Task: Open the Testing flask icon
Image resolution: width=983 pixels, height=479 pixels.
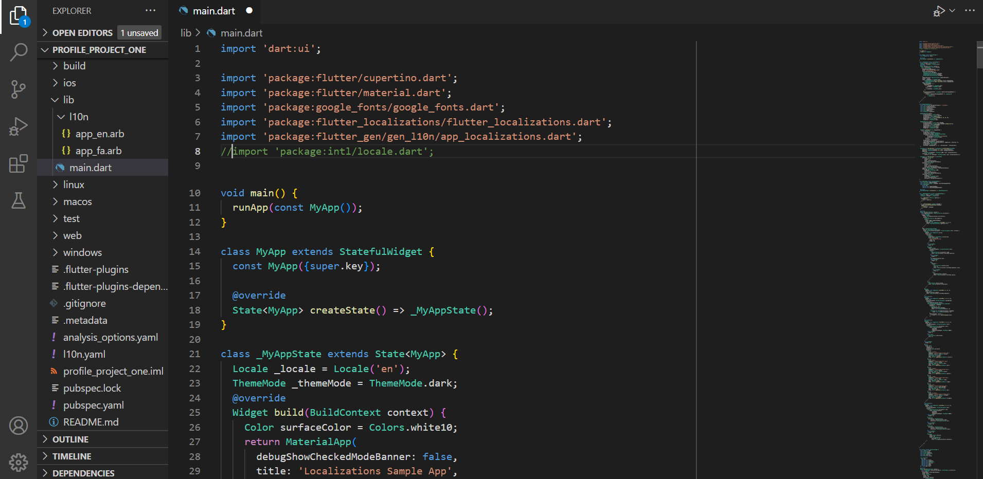Action: (19, 200)
